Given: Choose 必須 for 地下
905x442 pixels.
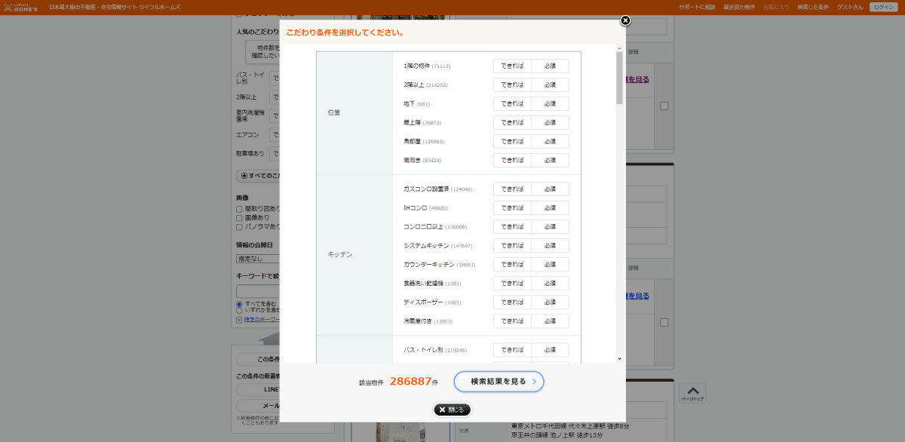Looking at the screenshot, I should click(x=551, y=104).
